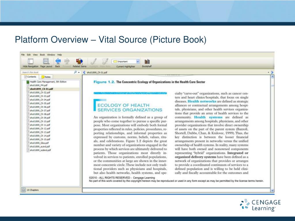Open sho01899_Ch 13.pdf chapter
295x221 pixels.
tap(39, 132)
